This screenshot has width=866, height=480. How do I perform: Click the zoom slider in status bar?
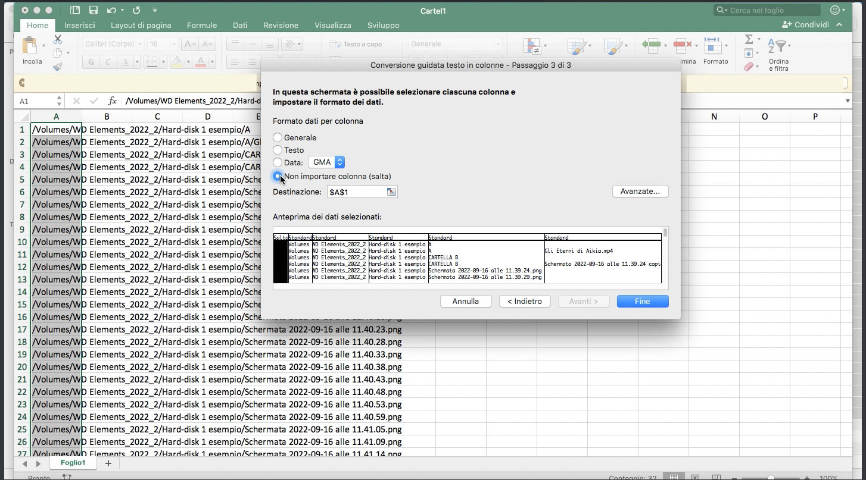[771, 478]
